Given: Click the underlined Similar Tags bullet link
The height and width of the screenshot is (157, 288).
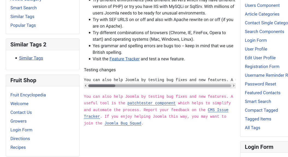Looking at the screenshot, I should 31,58.
